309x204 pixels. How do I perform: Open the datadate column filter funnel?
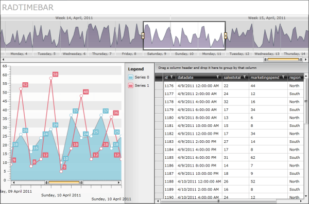(x=218, y=77)
